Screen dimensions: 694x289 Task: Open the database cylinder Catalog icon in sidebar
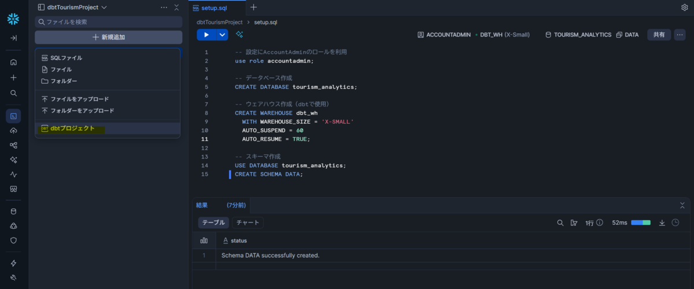tap(13, 212)
